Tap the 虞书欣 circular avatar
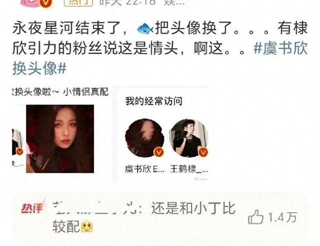320x246 pixels. click(144, 138)
